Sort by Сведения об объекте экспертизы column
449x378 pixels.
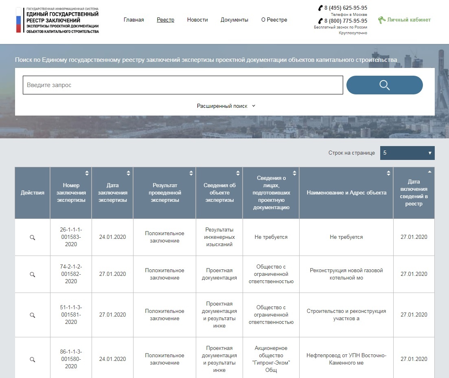click(x=238, y=173)
